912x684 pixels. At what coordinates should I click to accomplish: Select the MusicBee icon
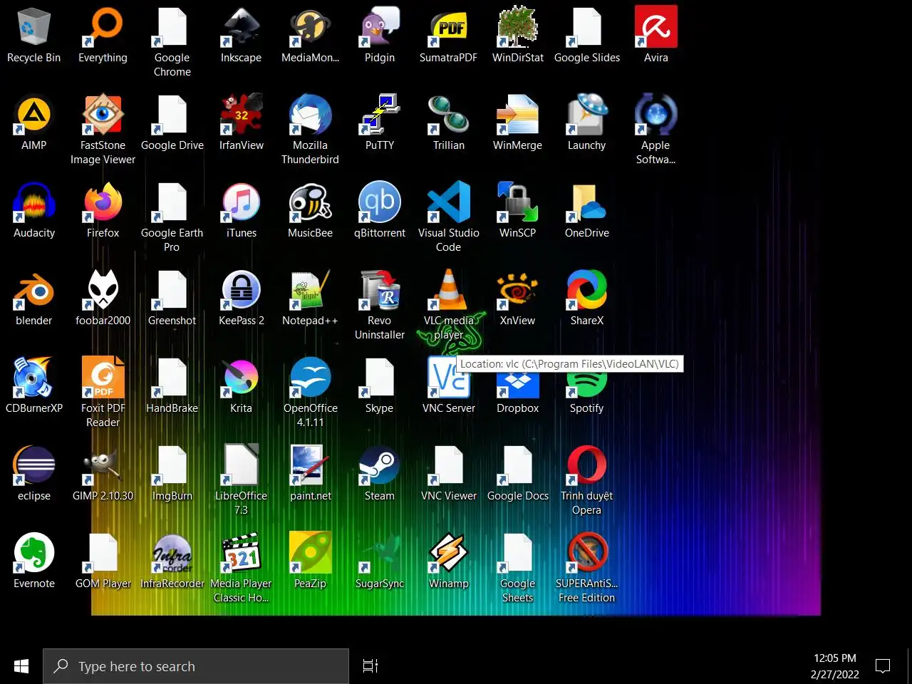[x=310, y=202]
